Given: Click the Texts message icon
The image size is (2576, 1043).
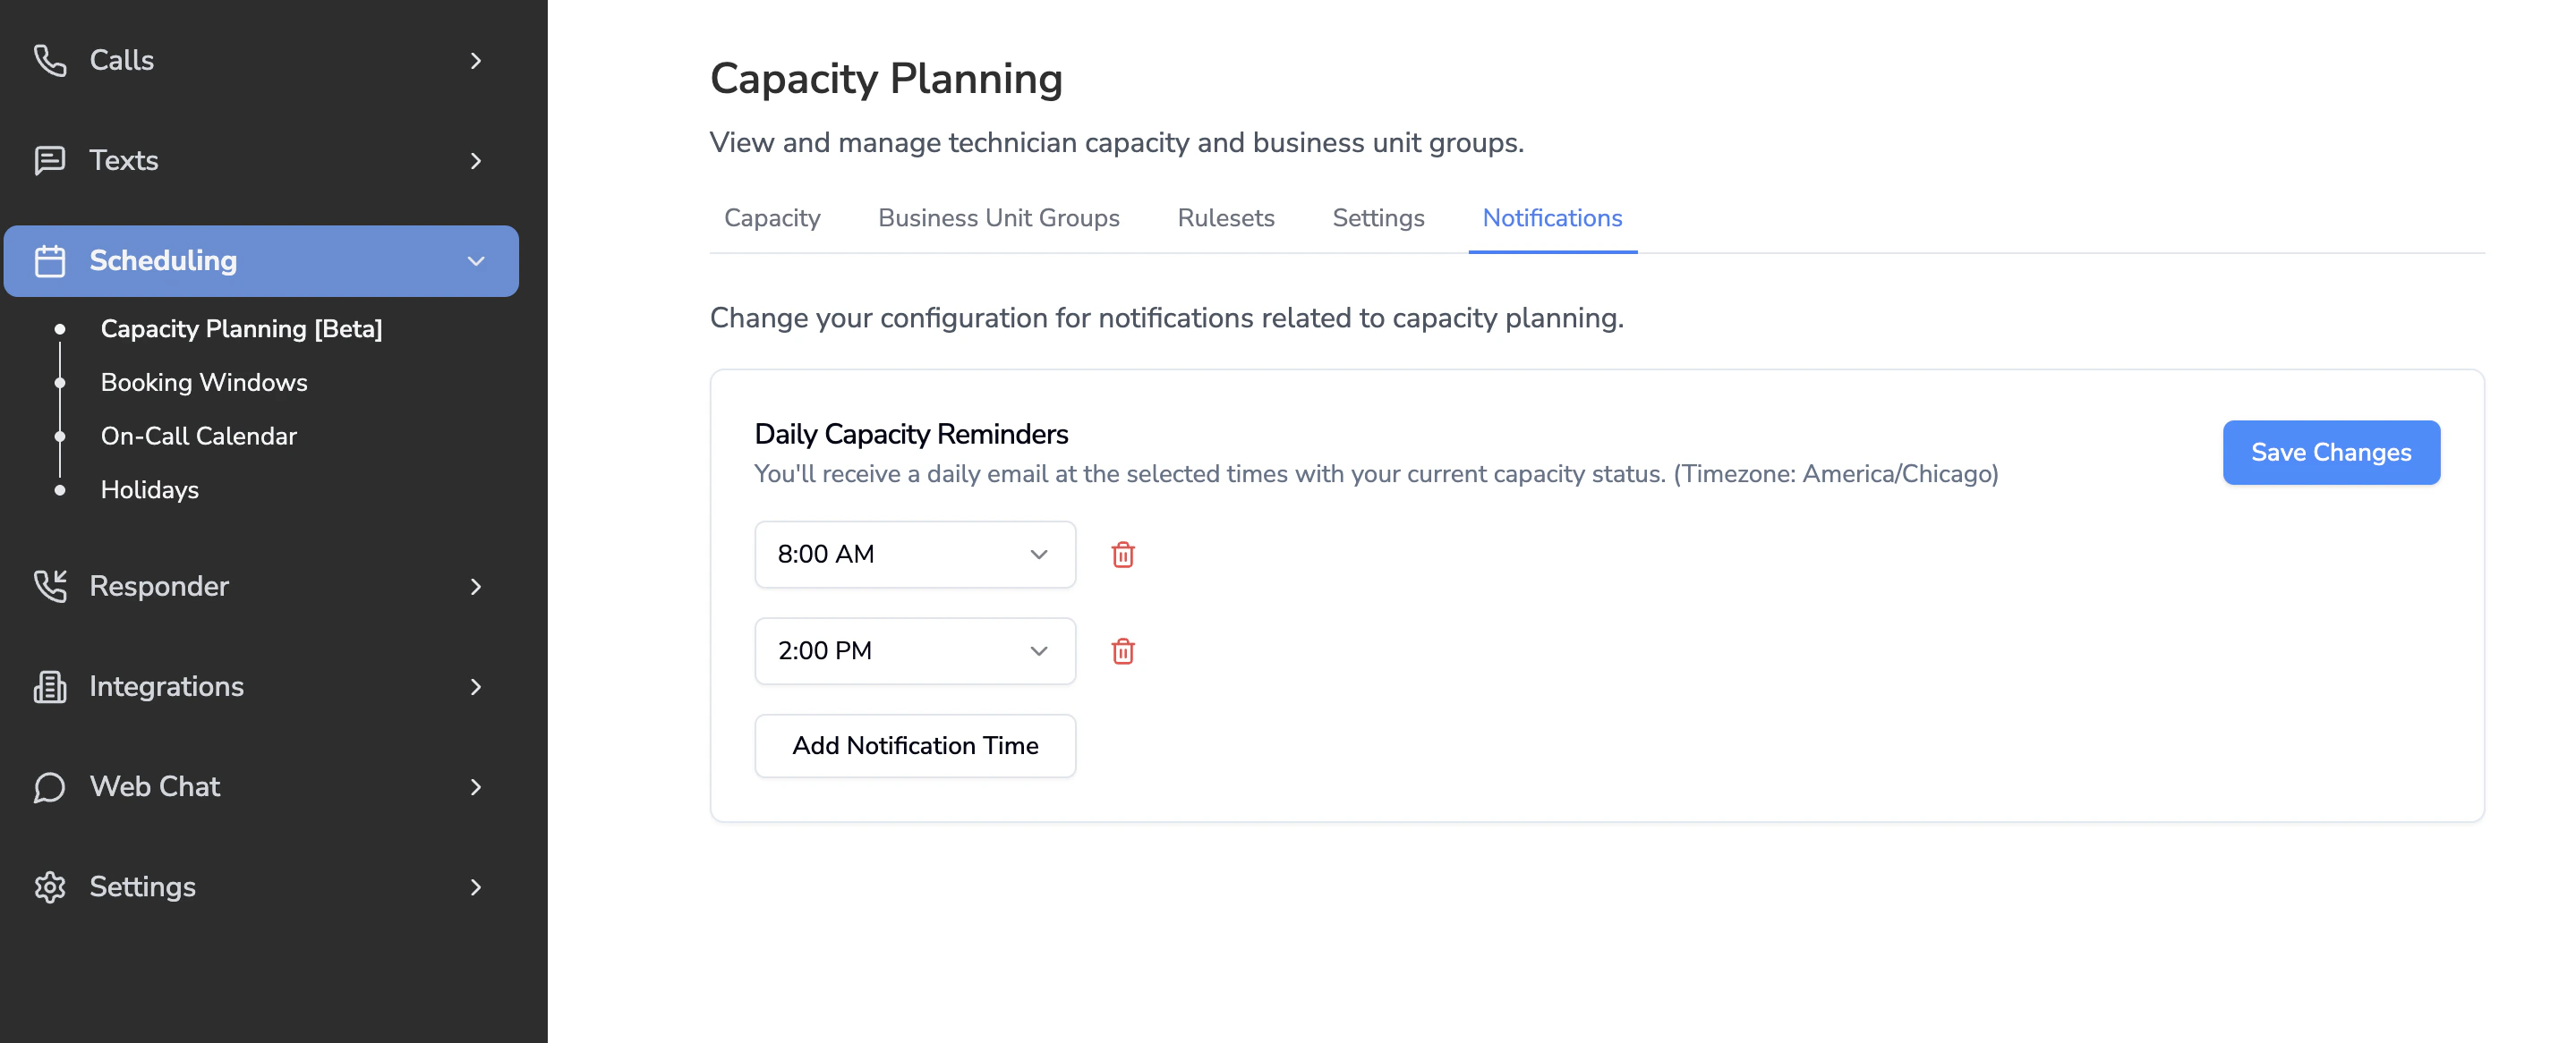Looking at the screenshot, I should coord(49,161).
